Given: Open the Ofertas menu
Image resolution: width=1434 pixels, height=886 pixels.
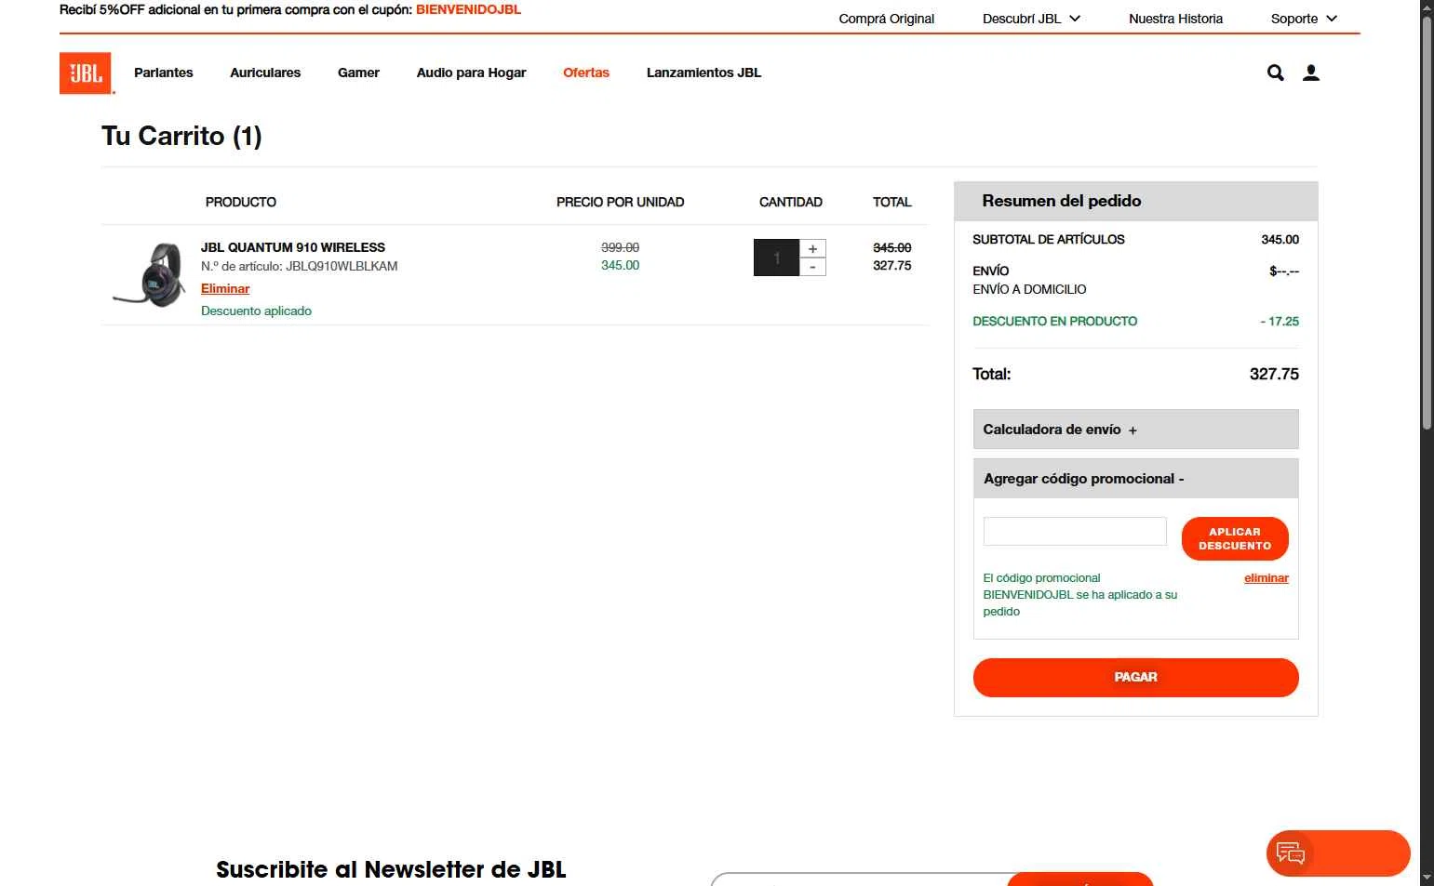Looking at the screenshot, I should point(586,73).
